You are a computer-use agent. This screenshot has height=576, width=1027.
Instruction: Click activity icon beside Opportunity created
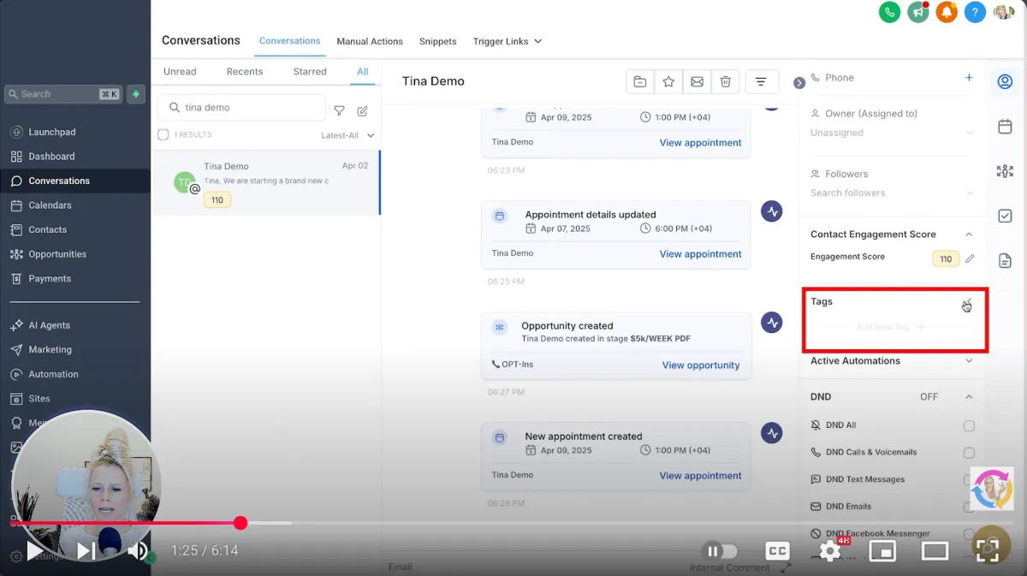772,323
